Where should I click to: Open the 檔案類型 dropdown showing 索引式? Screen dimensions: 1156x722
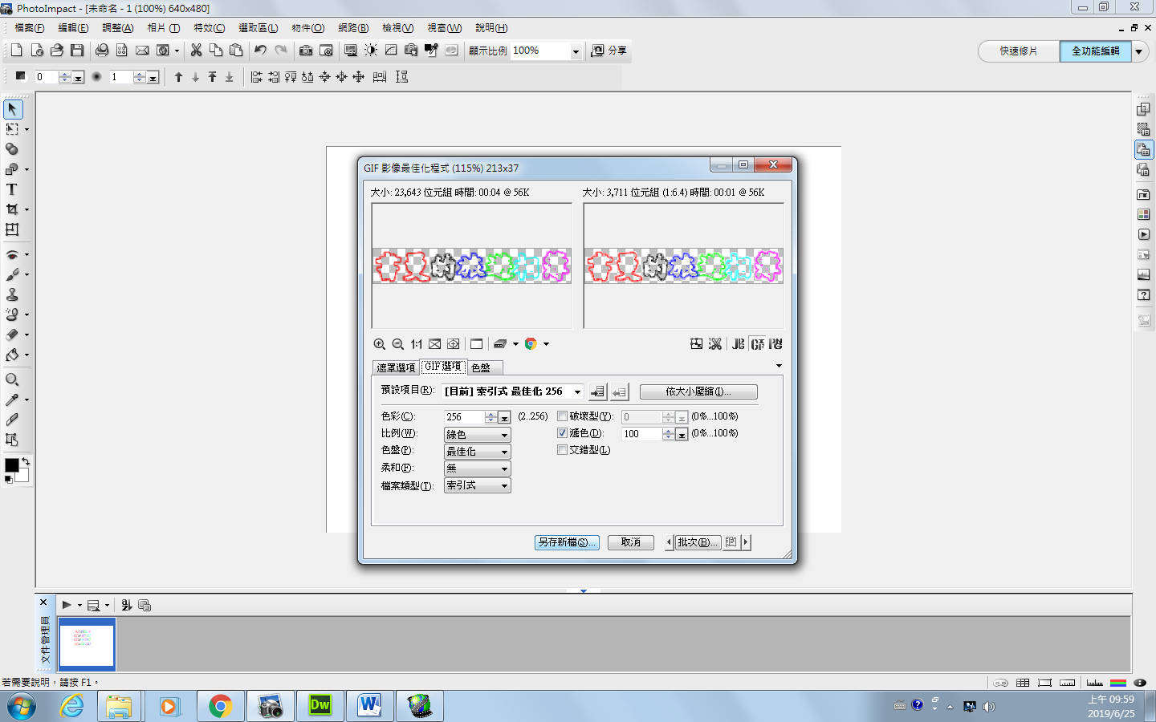tap(504, 486)
